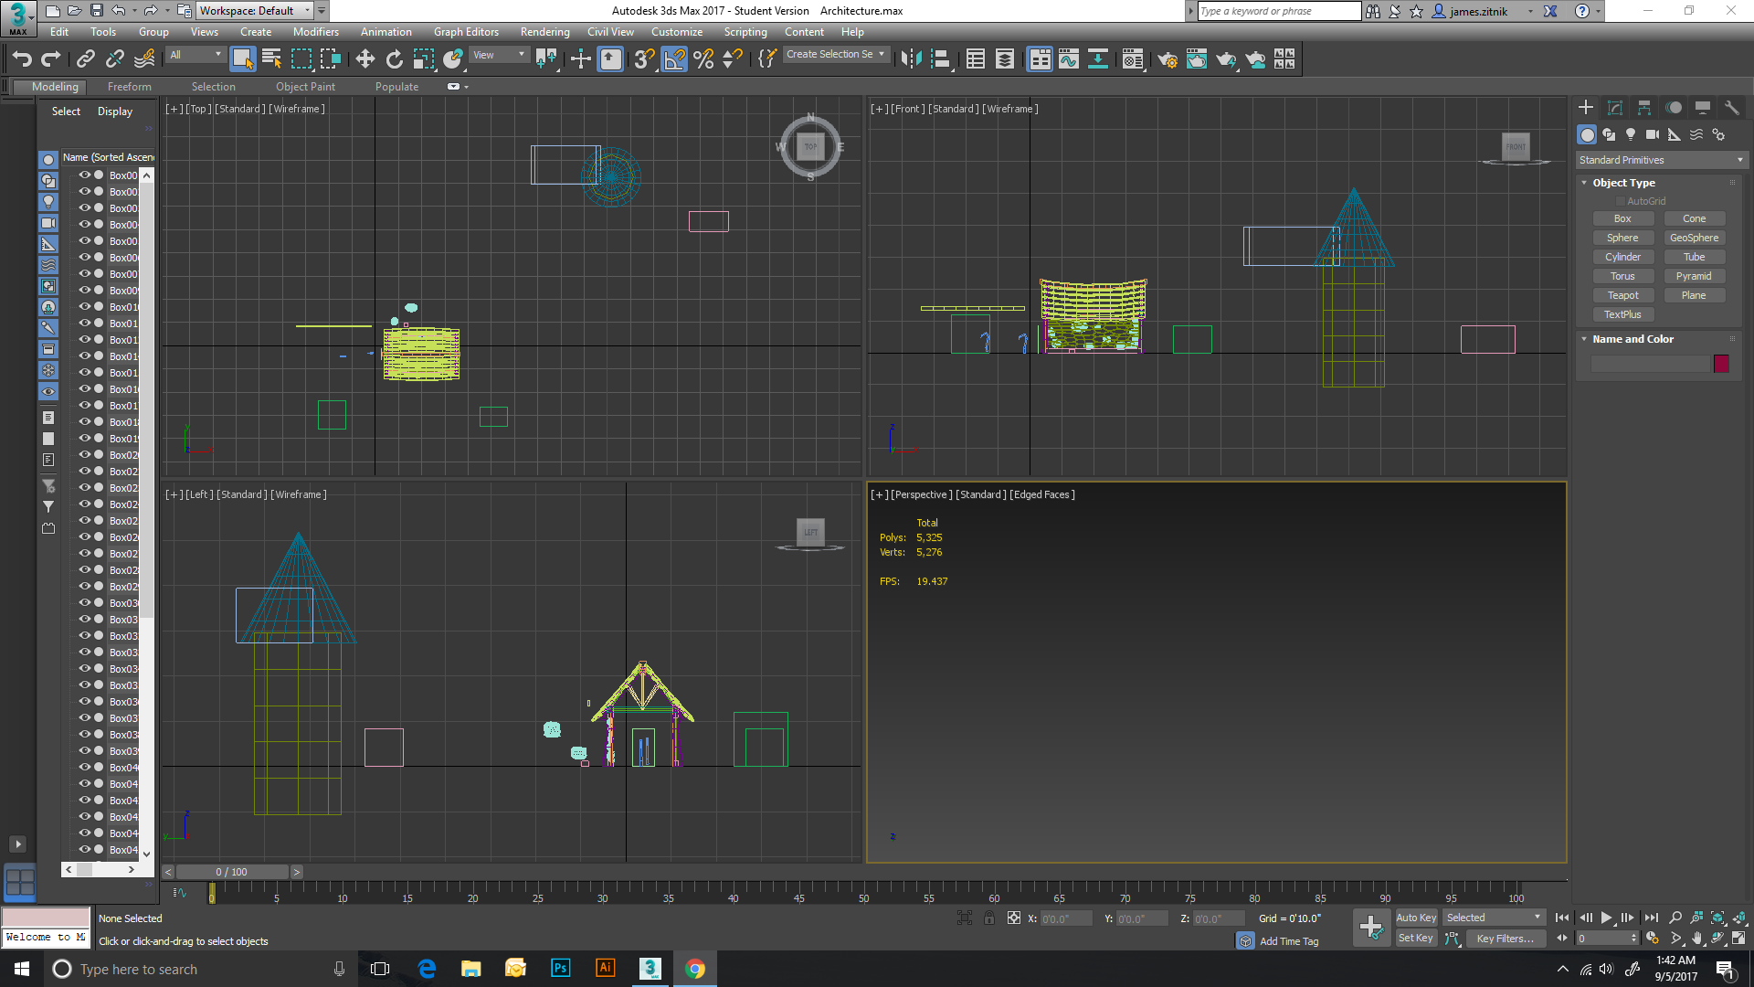Open the Rendering menu

pyautogui.click(x=544, y=32)
